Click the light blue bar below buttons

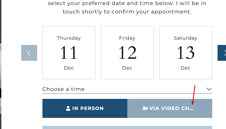click(x=127, y=127)
